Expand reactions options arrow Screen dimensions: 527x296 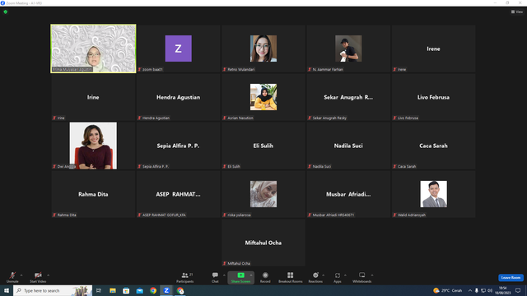tap(324, 275)
